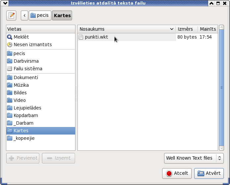Click the back arrow in path bar
230x185 pixels.
click(24, 15)
